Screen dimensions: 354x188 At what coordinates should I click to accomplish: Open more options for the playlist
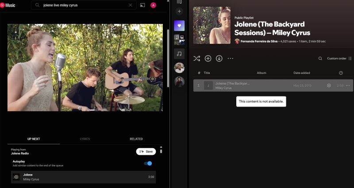[x=230, y=58]
